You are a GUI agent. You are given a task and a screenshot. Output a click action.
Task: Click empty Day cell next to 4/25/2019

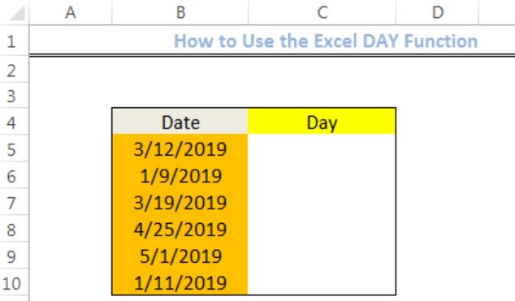tap(322, 229)
